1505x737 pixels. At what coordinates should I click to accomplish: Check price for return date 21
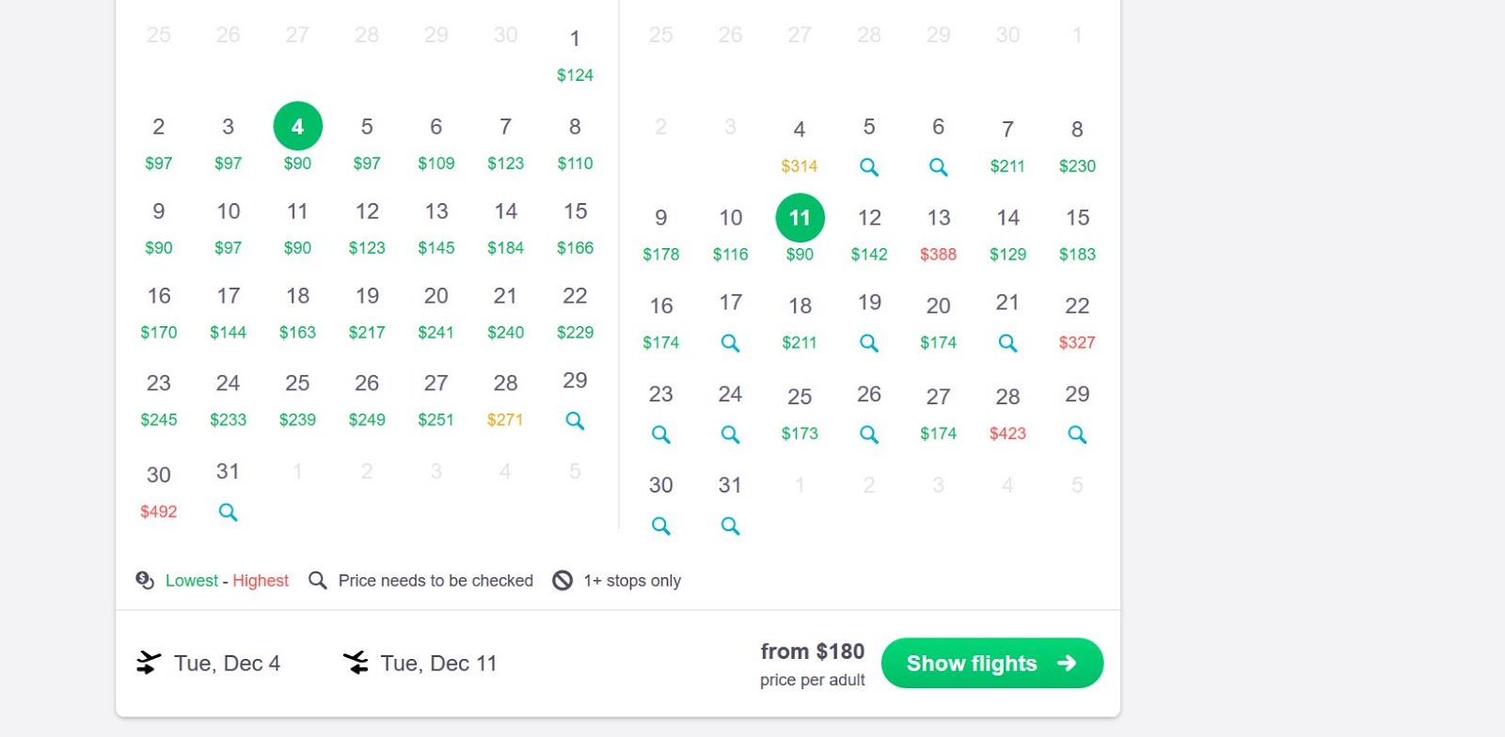(x=1007, y=343)
